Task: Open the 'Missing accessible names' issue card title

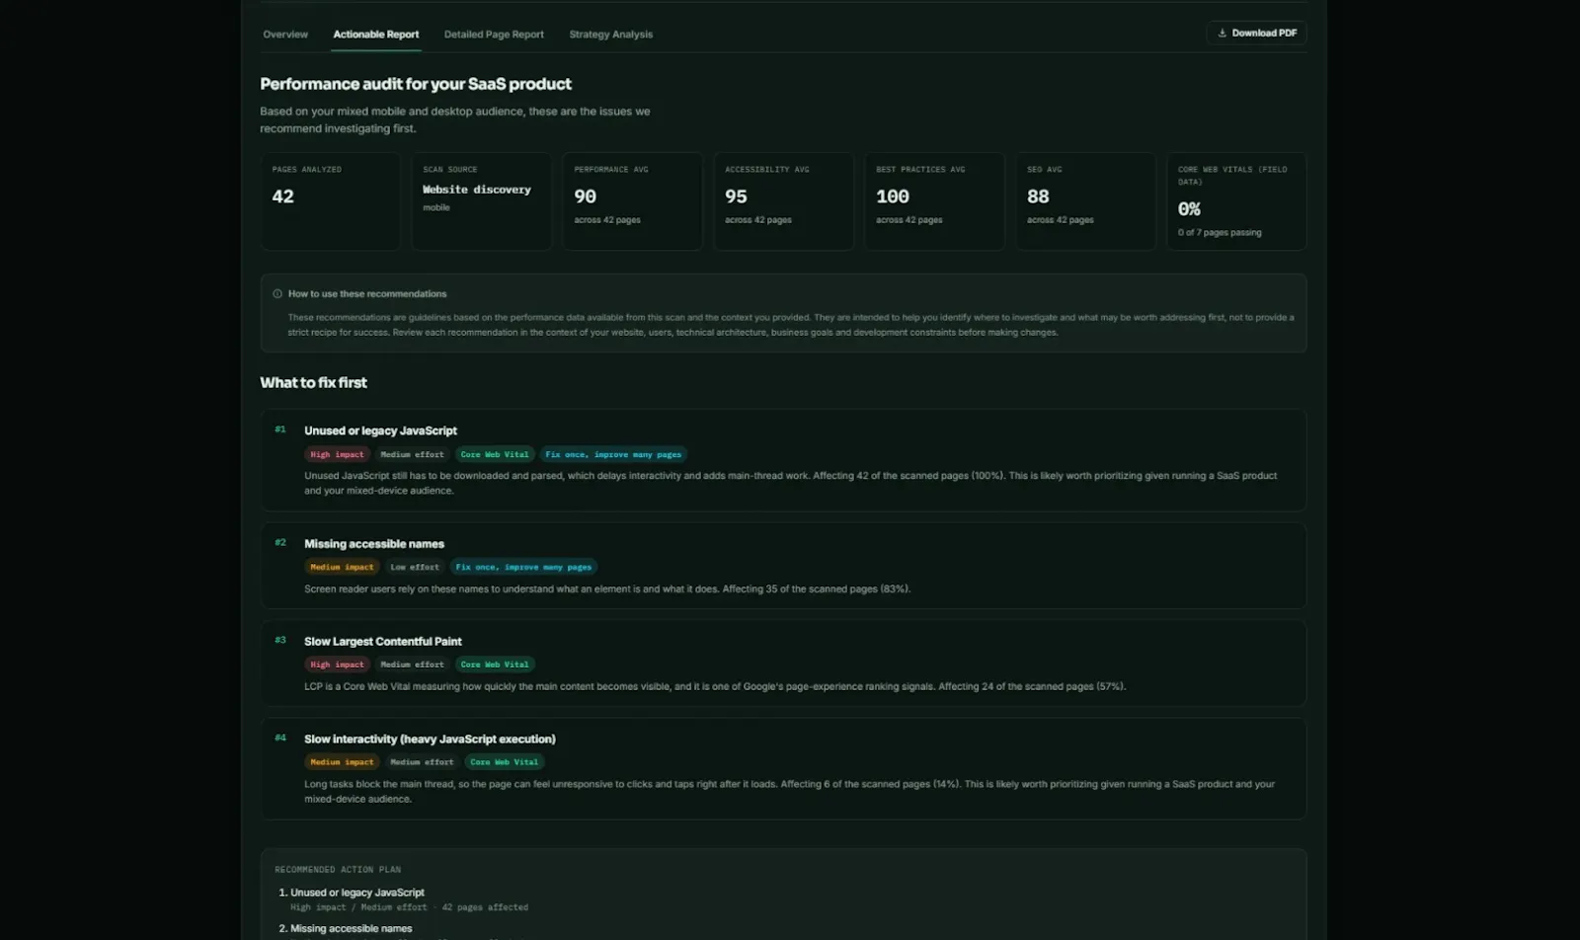Action: (374, 544)
